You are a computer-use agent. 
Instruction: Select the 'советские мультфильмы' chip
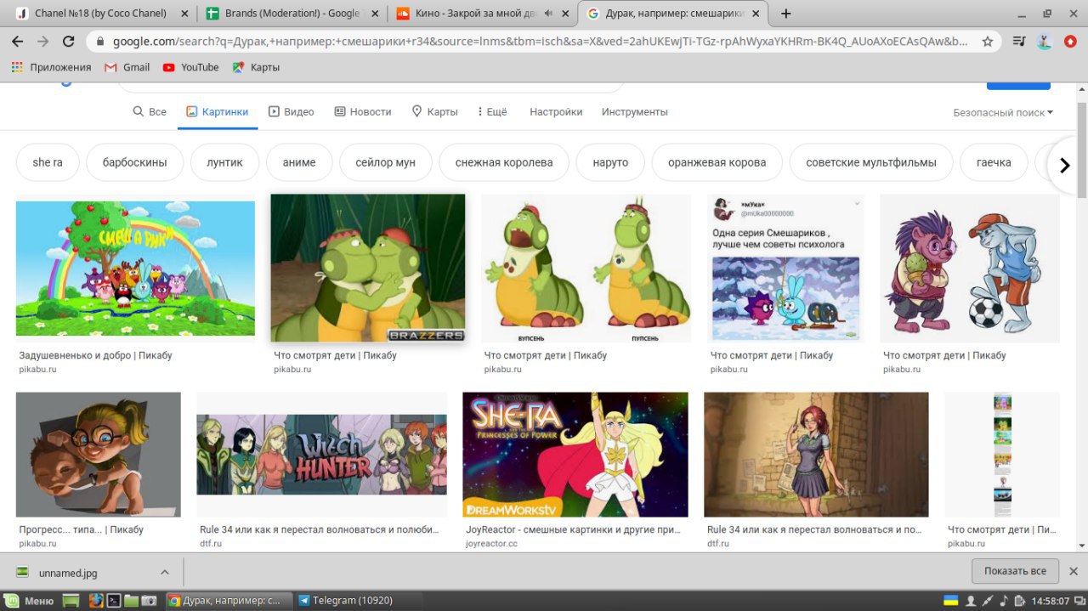[x=871, y=162]
